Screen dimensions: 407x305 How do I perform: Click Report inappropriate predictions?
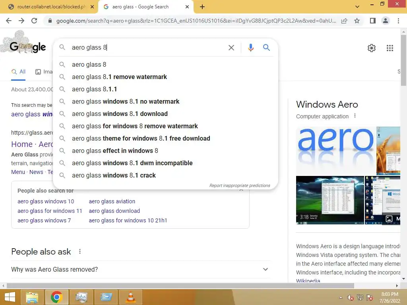(240, 185)
